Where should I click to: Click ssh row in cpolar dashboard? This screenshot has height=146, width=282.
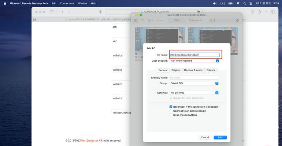[115, 27]
